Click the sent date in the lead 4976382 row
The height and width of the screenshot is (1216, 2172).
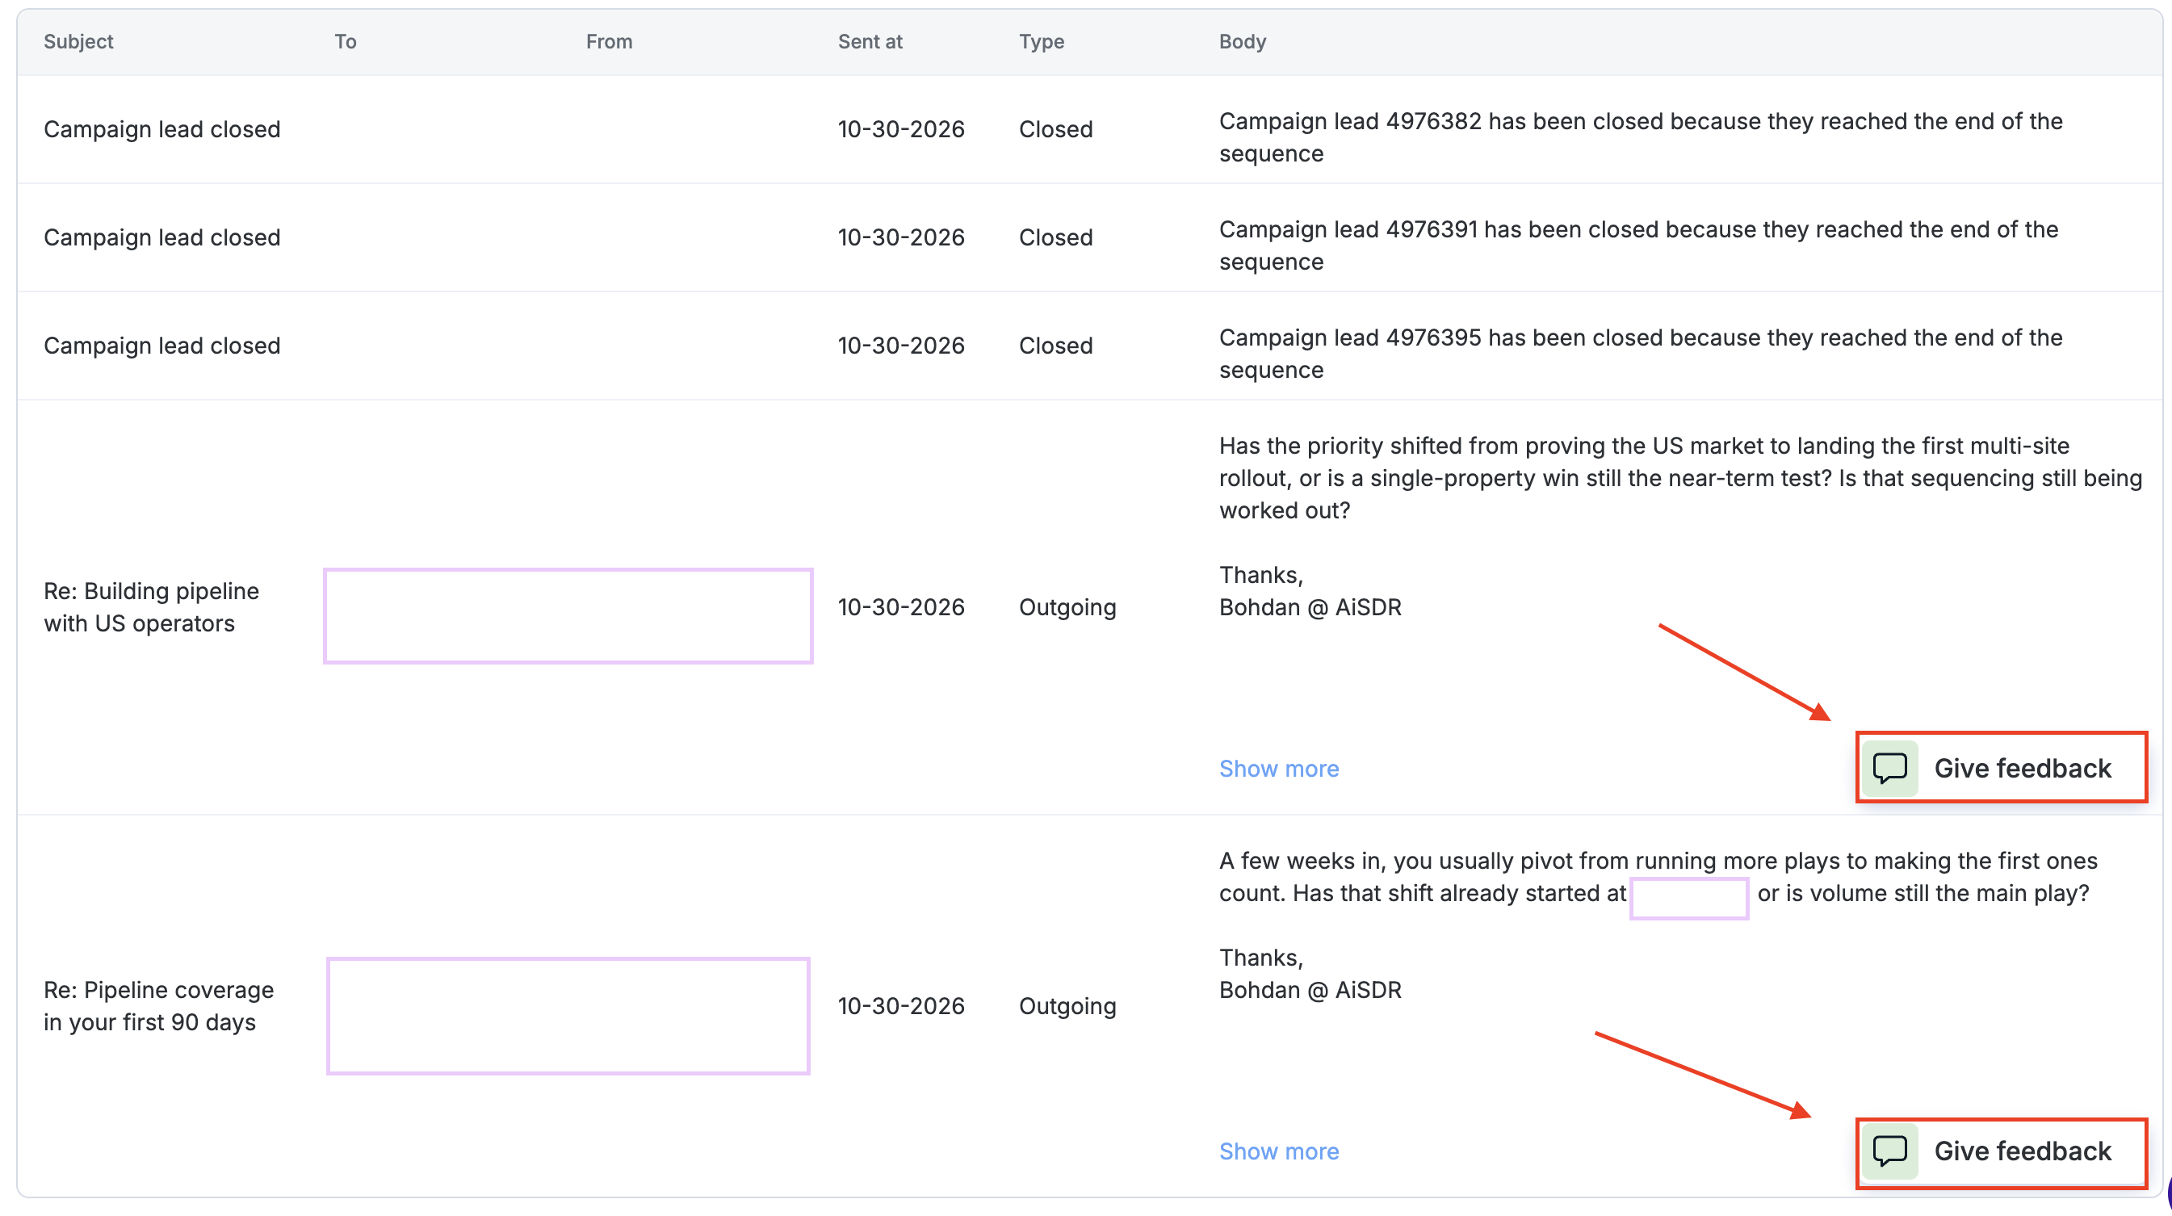[x=900, y=129]
